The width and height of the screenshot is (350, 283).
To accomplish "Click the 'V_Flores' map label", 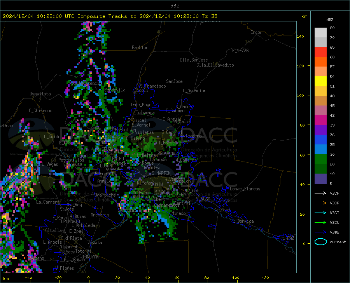I will tap(65, 268).
